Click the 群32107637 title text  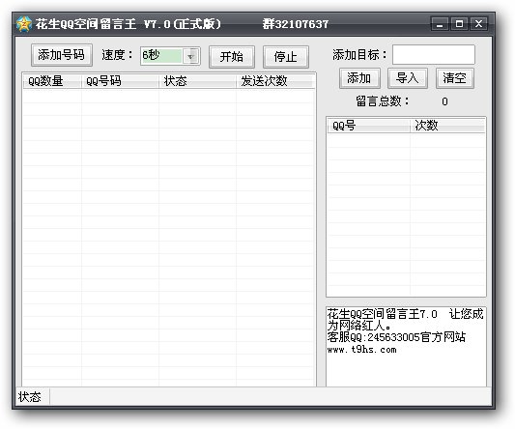(x=296, y=24)
